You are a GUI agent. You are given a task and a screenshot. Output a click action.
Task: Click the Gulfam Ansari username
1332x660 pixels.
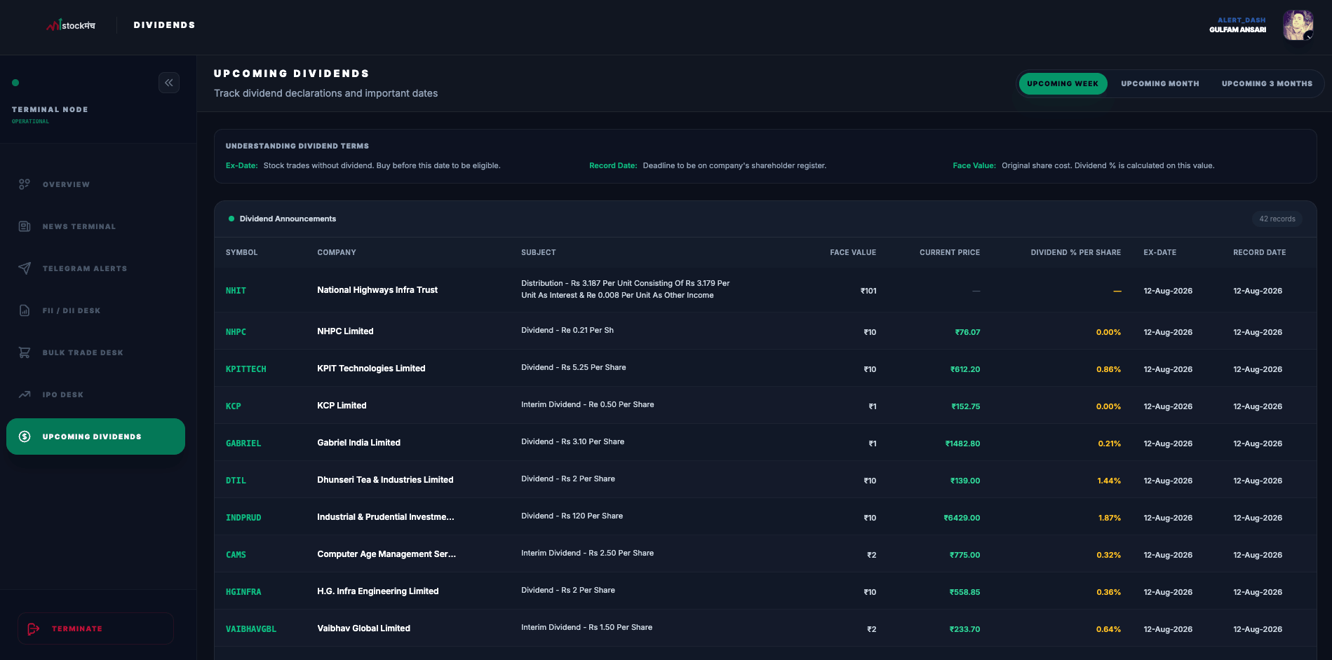tap(1237, 29)
